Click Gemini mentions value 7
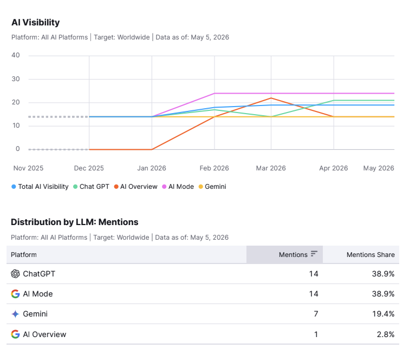The height and width of the screenshot is (356, 416). pos(316,314)
